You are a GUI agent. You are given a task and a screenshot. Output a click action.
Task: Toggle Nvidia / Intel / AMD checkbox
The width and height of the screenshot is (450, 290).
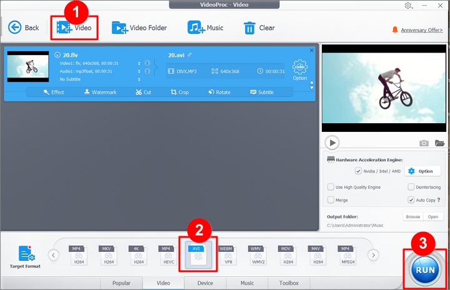coord(358,171)
